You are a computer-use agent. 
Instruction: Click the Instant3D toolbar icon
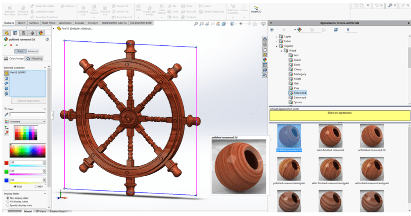(255, 9)
